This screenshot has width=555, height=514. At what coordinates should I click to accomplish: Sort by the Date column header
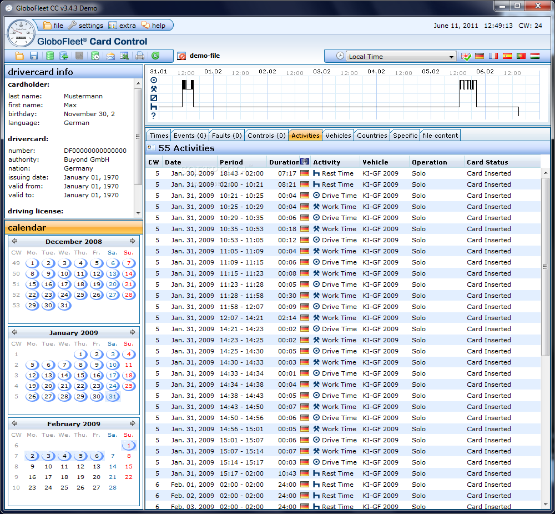[190, 162]
